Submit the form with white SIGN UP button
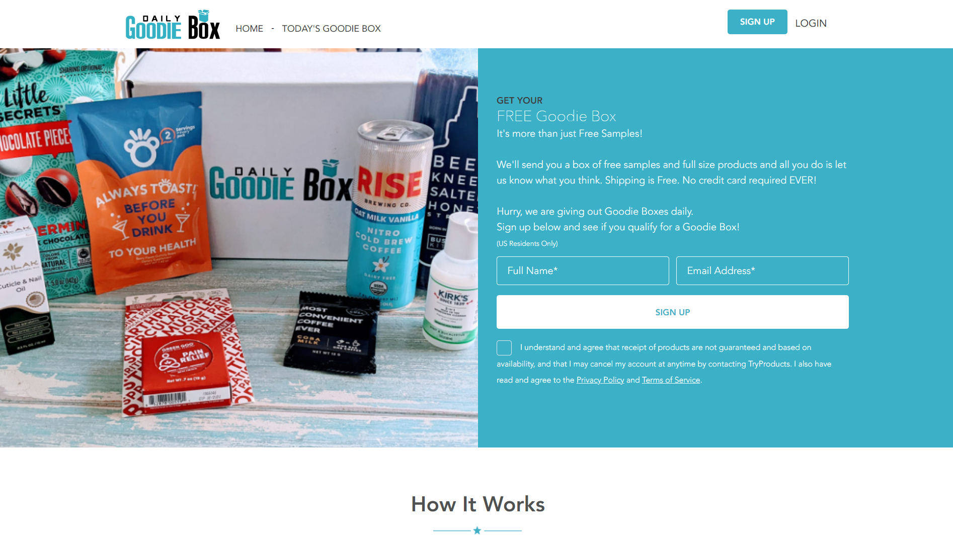 [673, 312]
